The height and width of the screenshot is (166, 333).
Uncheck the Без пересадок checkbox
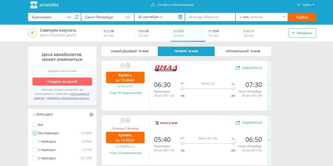tap(34, 133)
